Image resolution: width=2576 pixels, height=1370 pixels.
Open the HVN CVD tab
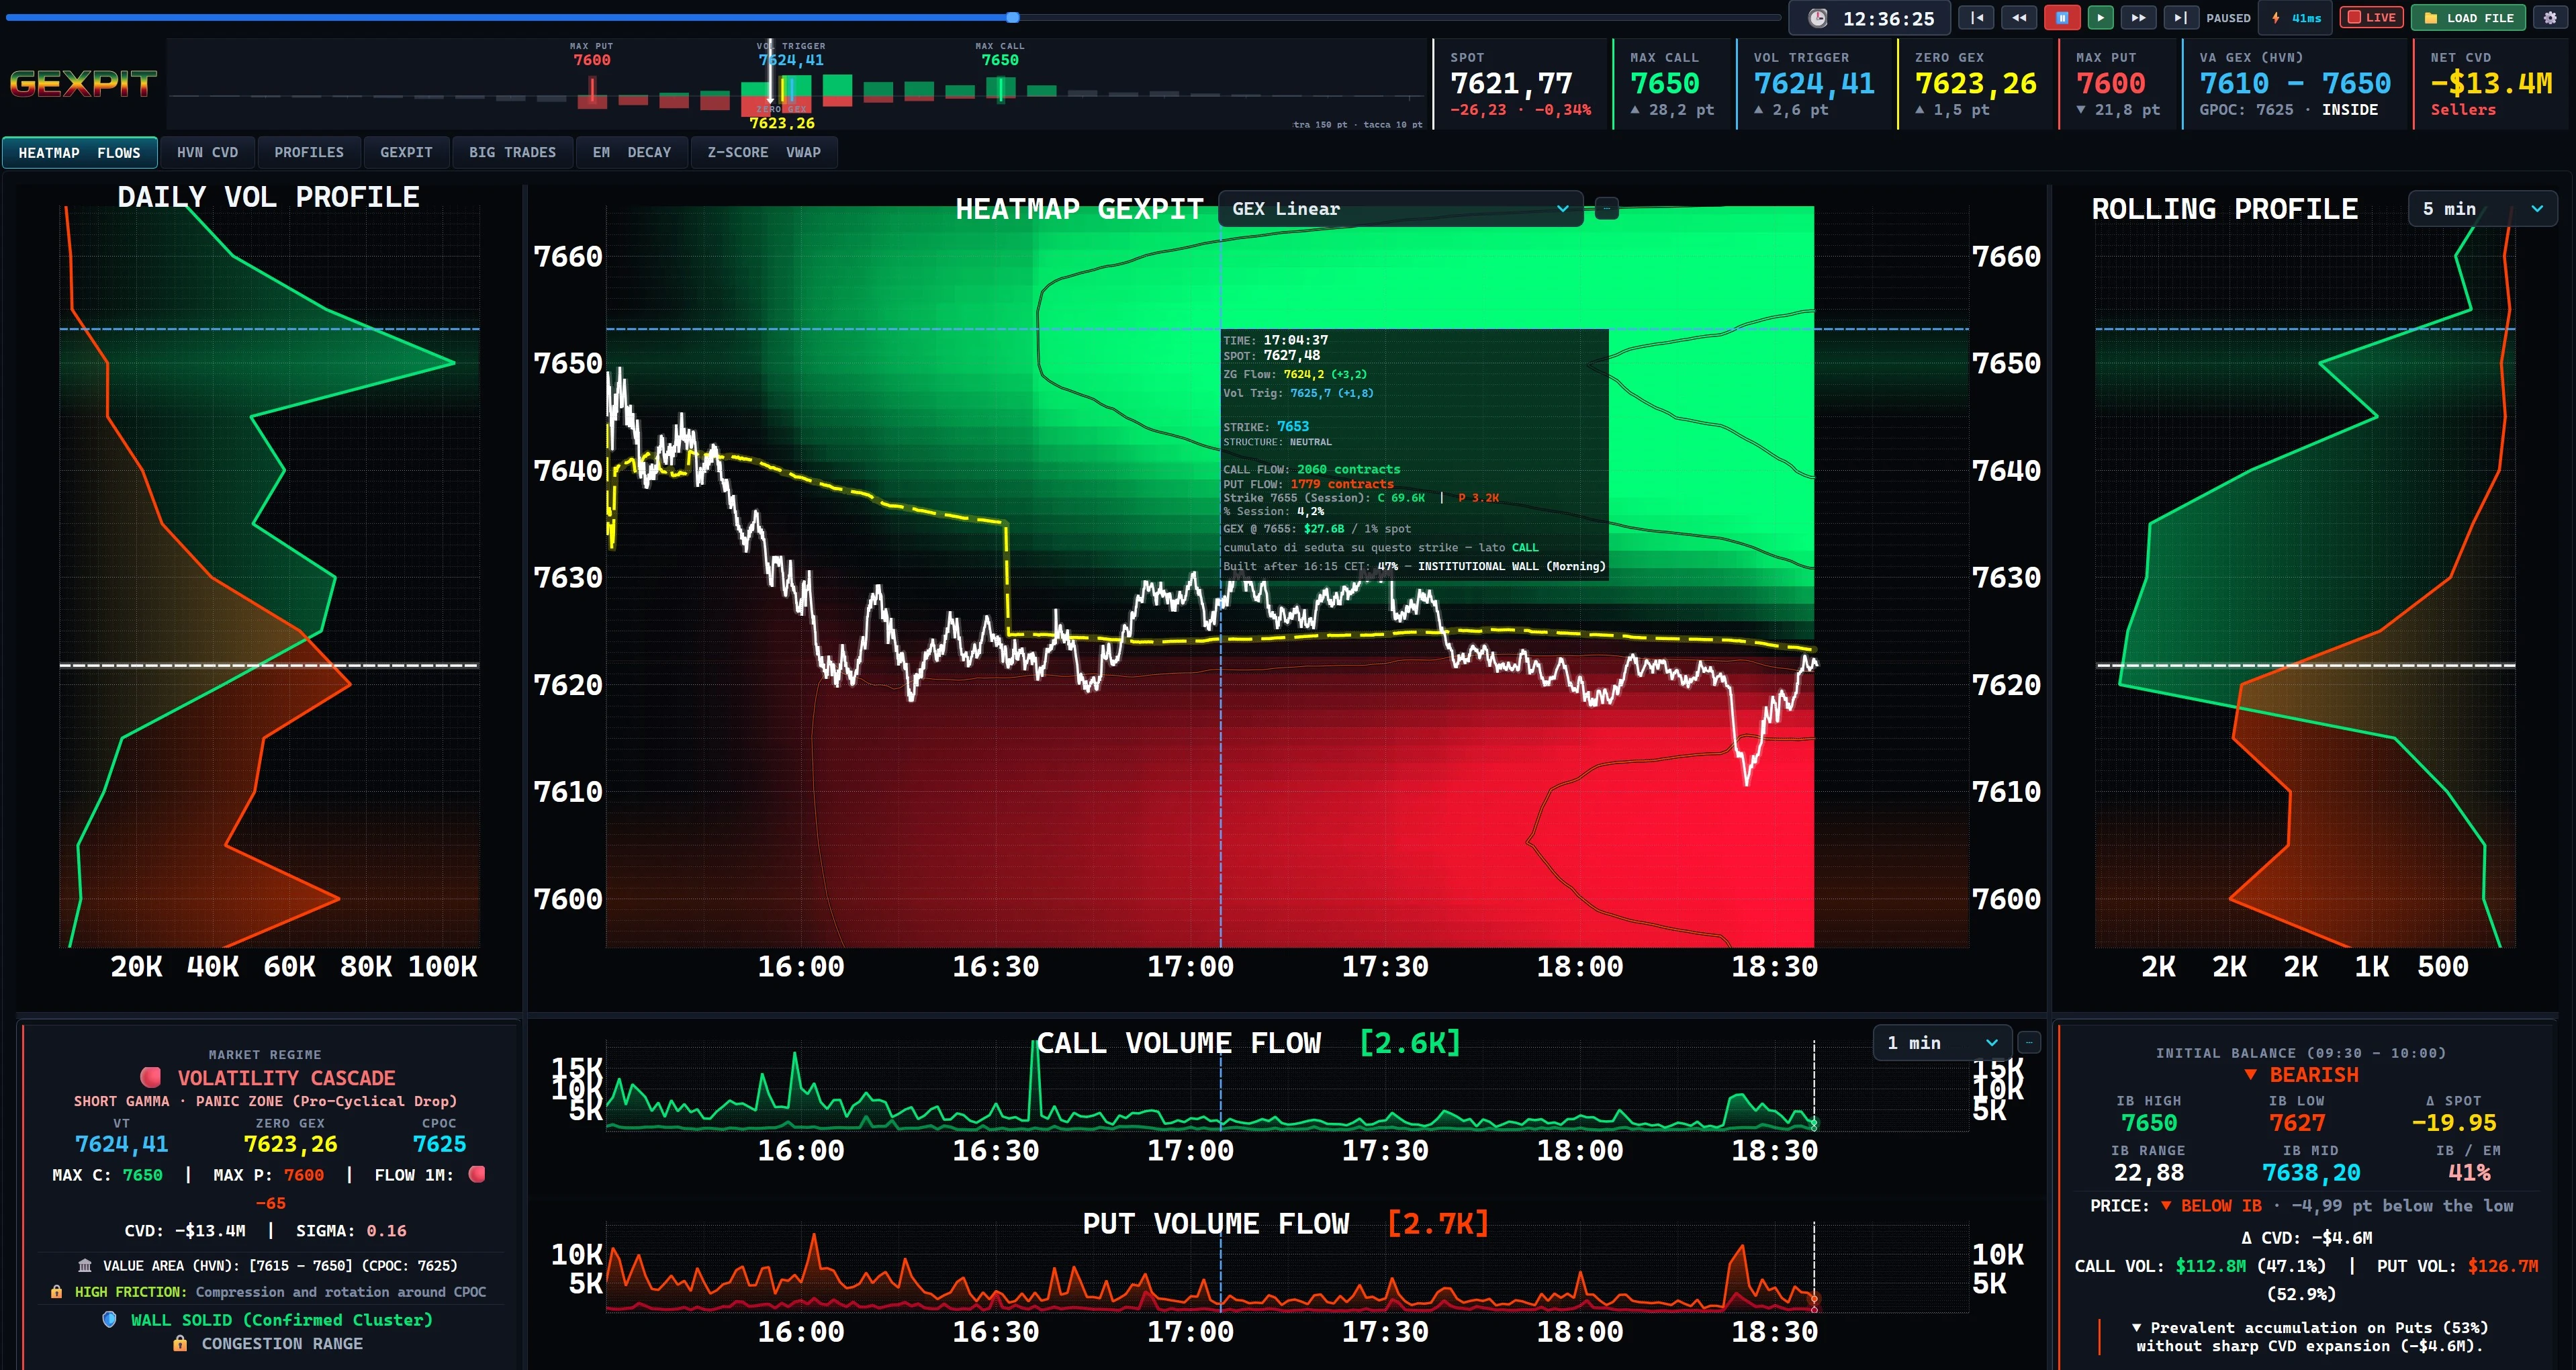[207, 153]
